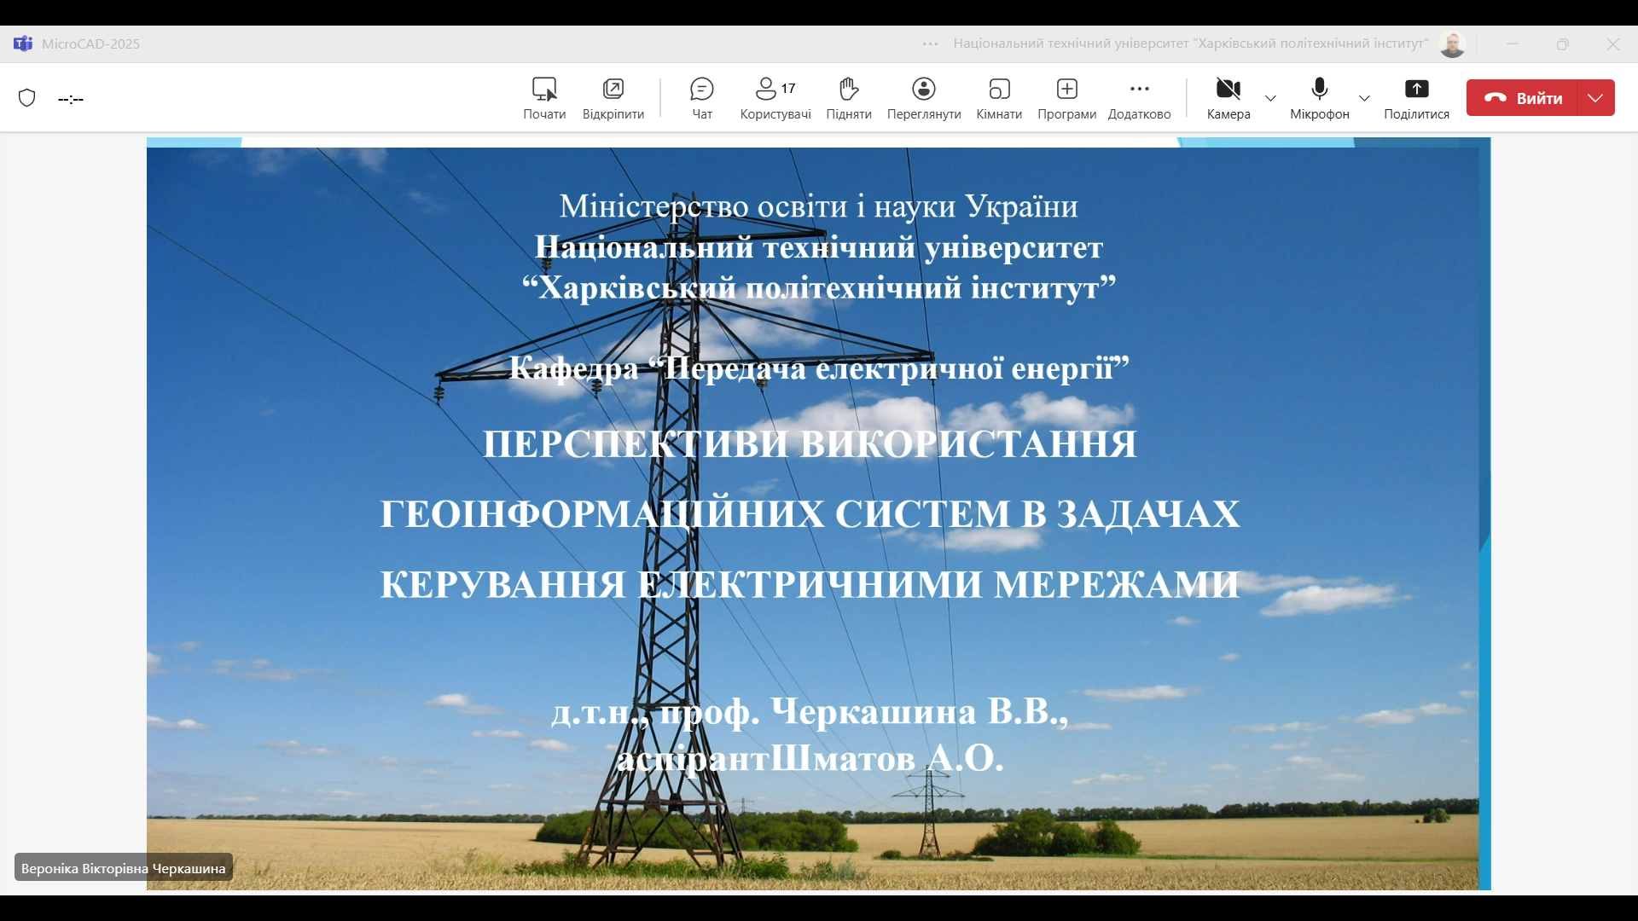Click presenter name label Вероніка Вікторівна Черкашина

[x=123, y=868]
